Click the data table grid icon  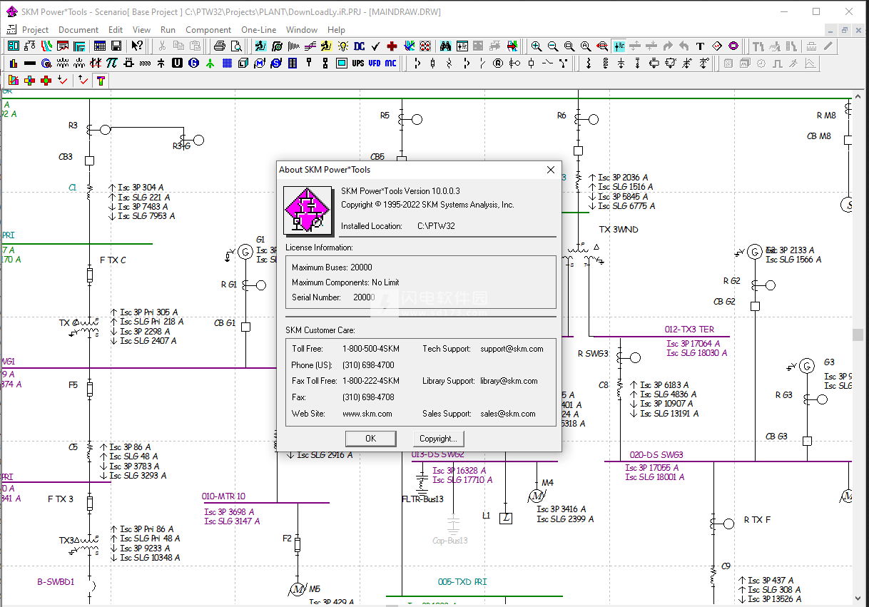pos(99,46)
